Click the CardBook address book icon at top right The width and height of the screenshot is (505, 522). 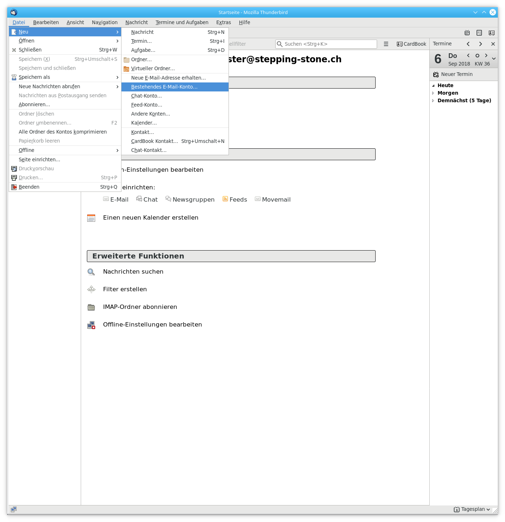491,33
